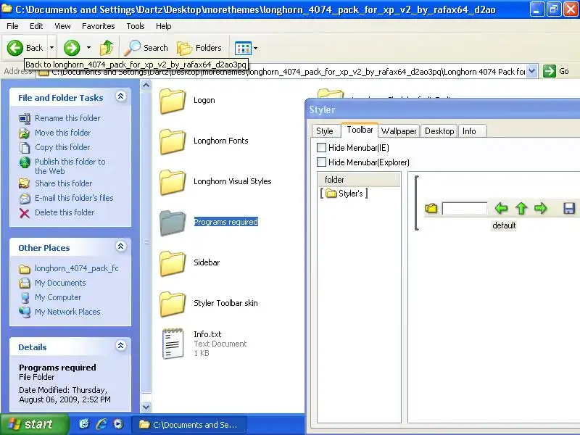This screenshot has height=435, width=580.
Task: Switch to the Style tab in Styler
Action: tap(325, 131)
